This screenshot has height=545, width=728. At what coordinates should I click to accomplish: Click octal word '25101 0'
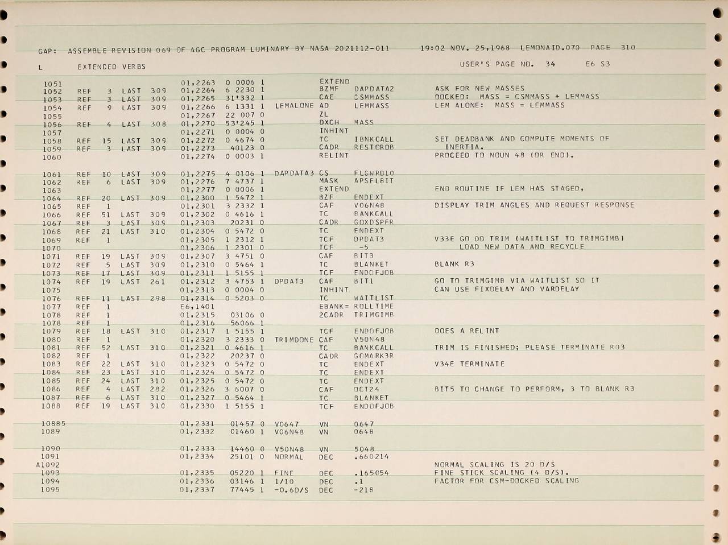[247, 456]
